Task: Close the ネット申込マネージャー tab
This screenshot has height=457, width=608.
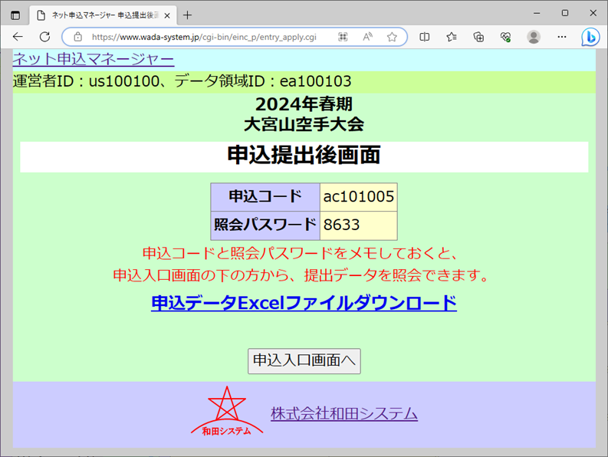Action: (x=167, y=15)
